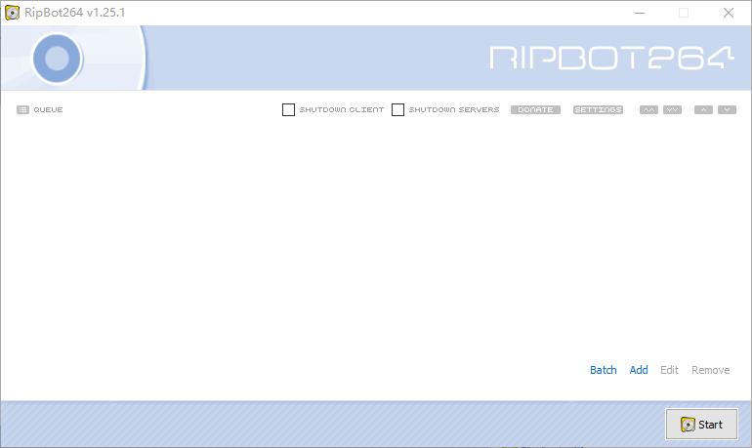Move job to top with double-up arrow

[x=648, y=109]
